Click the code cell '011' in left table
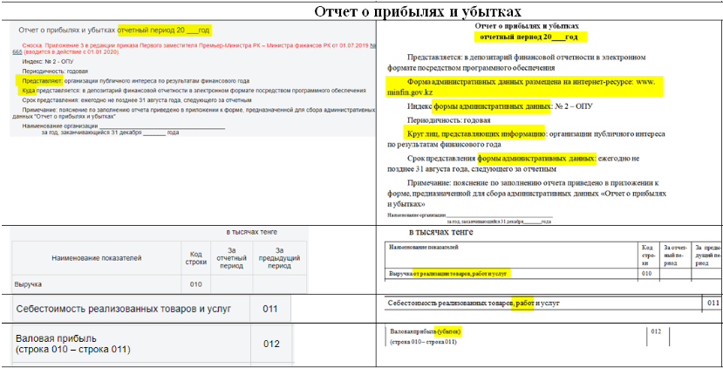Image resolution: width=723 pixels, height=368 pixels. [269, 309]
